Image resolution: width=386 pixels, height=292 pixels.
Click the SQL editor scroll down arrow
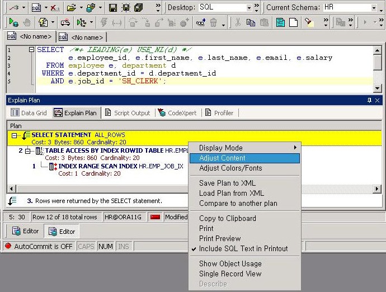click(376, 88)
